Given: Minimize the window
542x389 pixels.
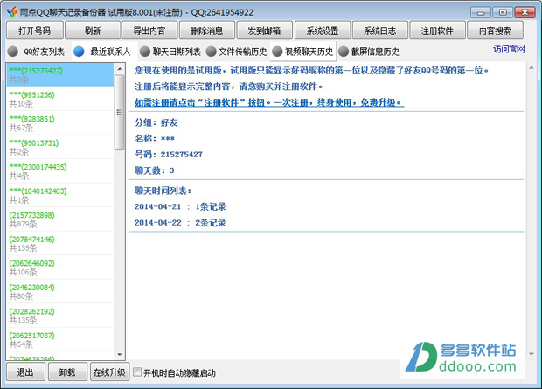Looking at the screenshot, I should 481,13.
